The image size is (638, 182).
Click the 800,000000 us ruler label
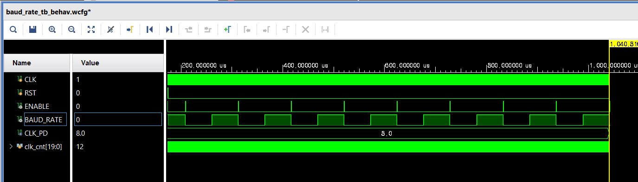coord(510,66)
